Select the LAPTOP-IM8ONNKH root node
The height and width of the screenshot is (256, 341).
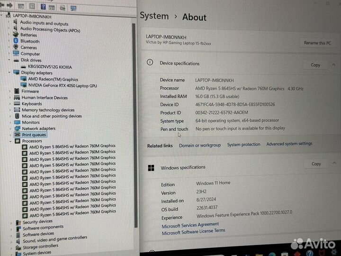pyautogui.click(x=32, y=16)
